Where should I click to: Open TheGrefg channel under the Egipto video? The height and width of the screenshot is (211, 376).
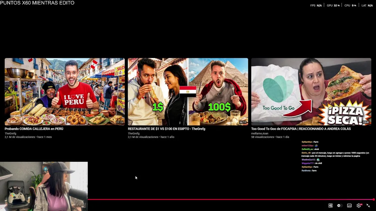(134, 133)
